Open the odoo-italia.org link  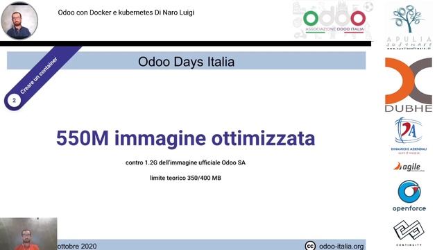pyautogui.click(x=341, y=246)
